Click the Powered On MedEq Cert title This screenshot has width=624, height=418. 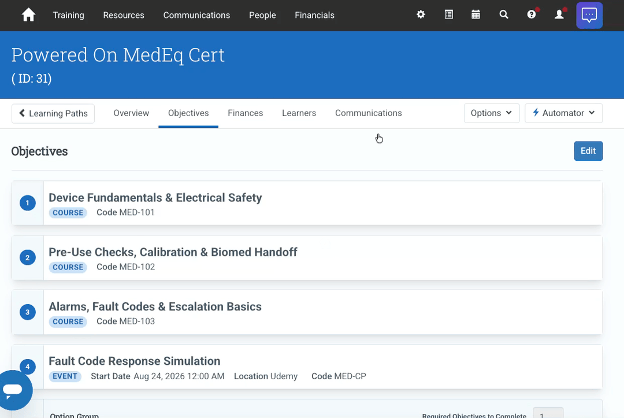118,55
